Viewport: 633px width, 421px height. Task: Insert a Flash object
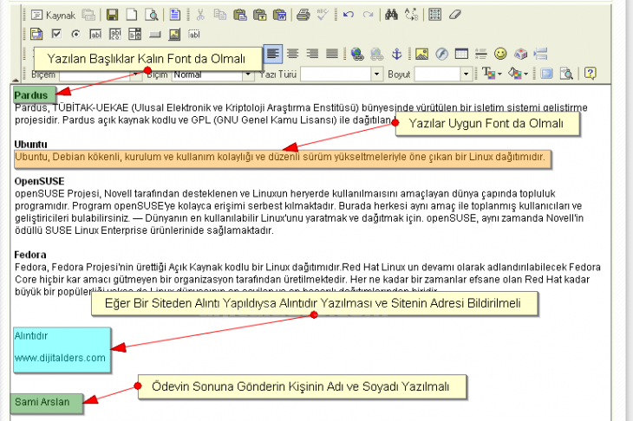tap(441, 54)
